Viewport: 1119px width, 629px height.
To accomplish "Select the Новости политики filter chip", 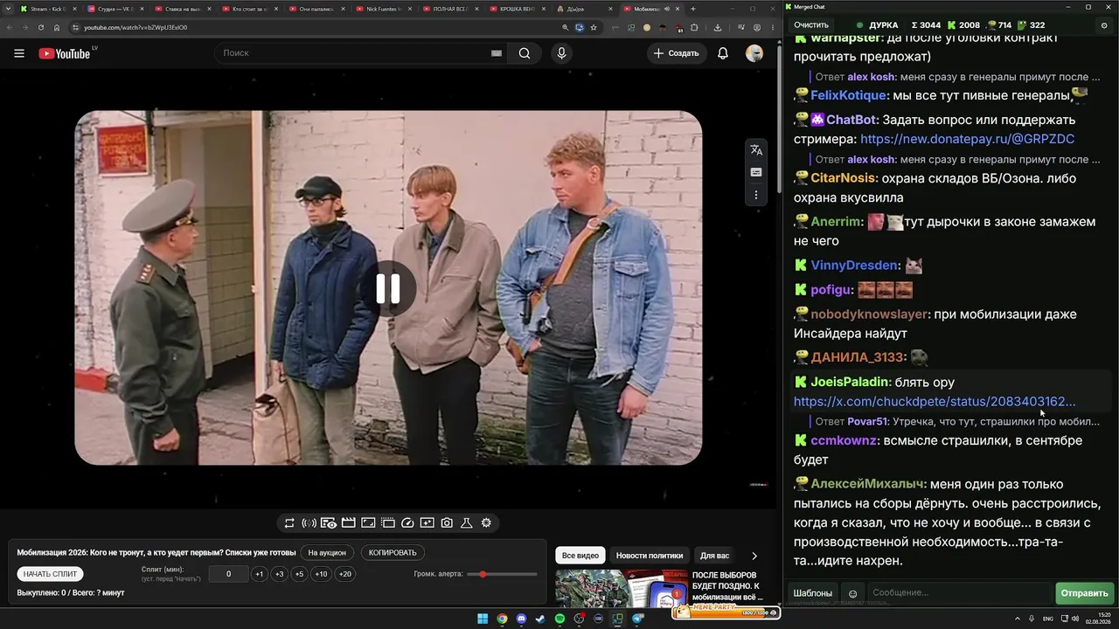I will pos(650,556).
